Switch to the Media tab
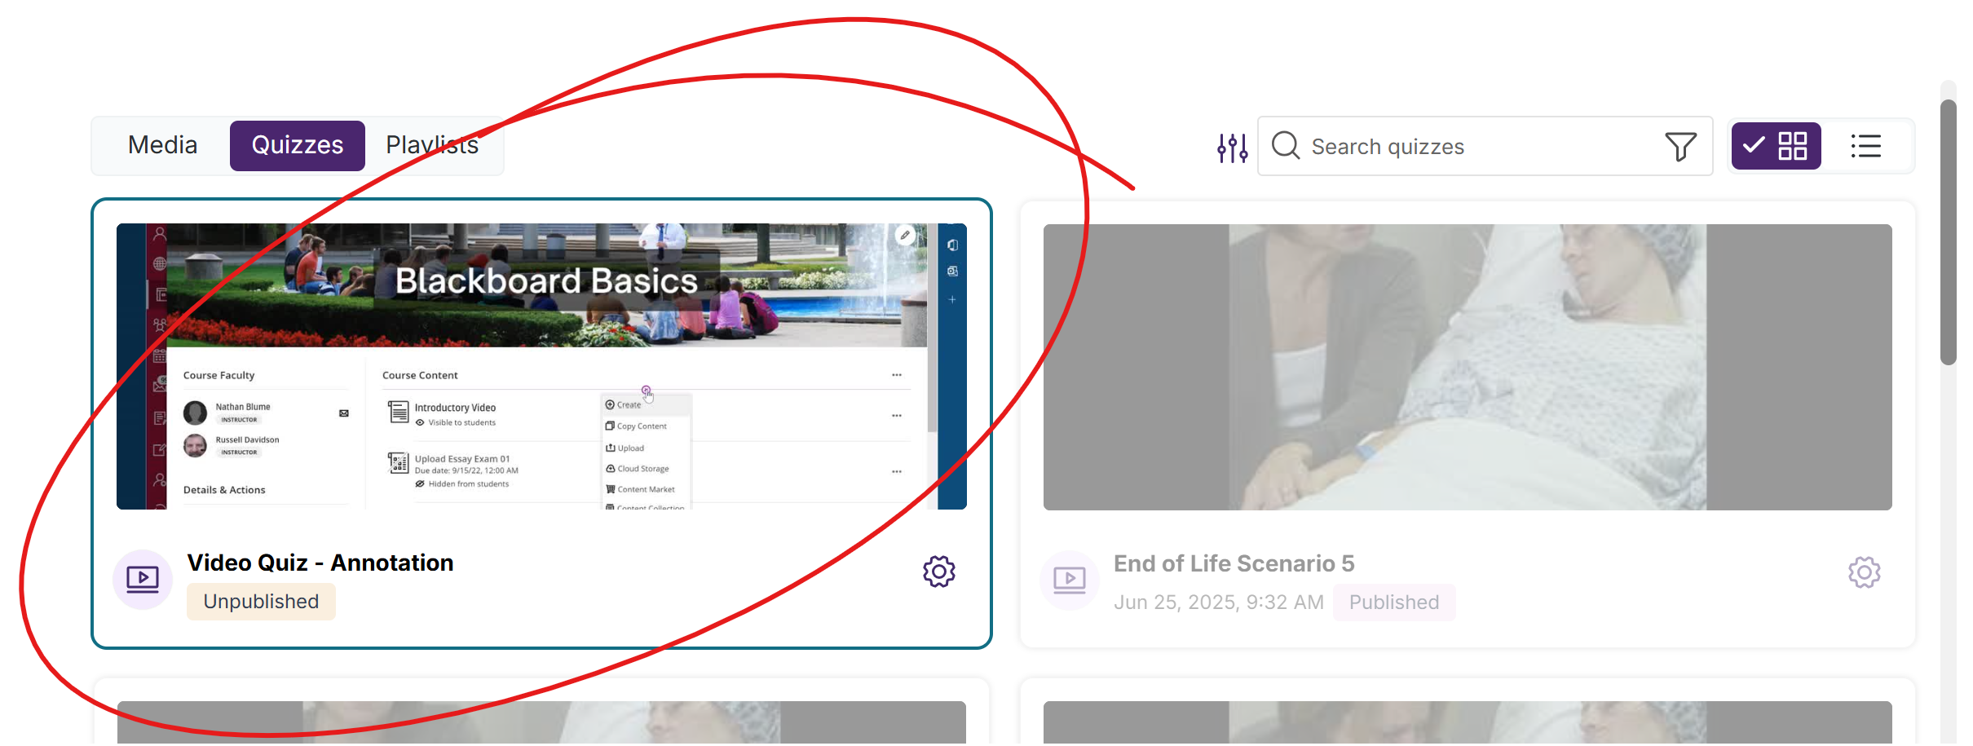This screenshot has width=1973, height=746. 162,145
